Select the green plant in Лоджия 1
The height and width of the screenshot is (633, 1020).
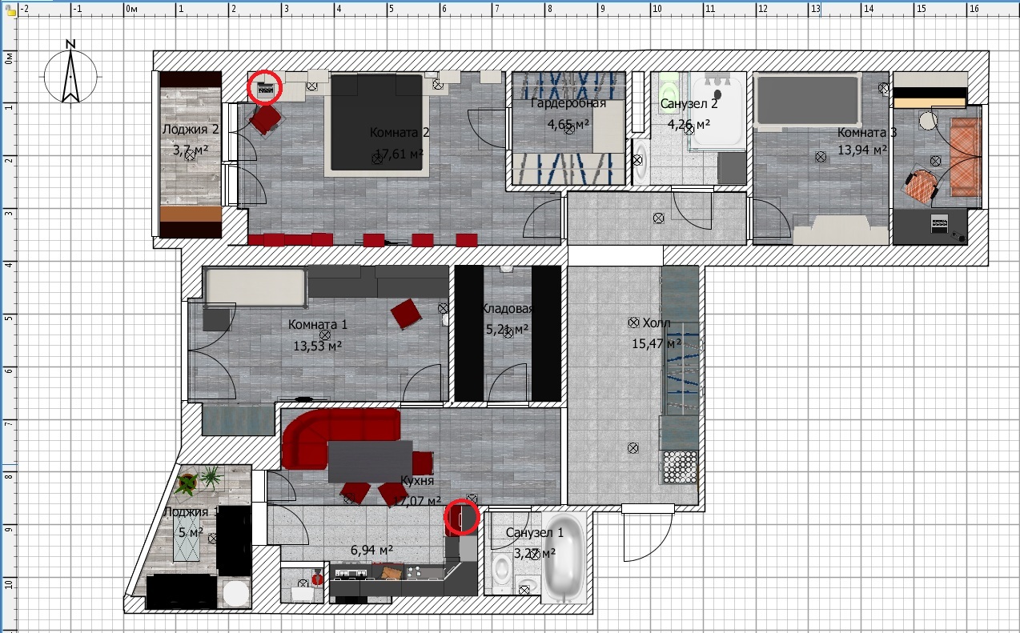pos(211,478)
